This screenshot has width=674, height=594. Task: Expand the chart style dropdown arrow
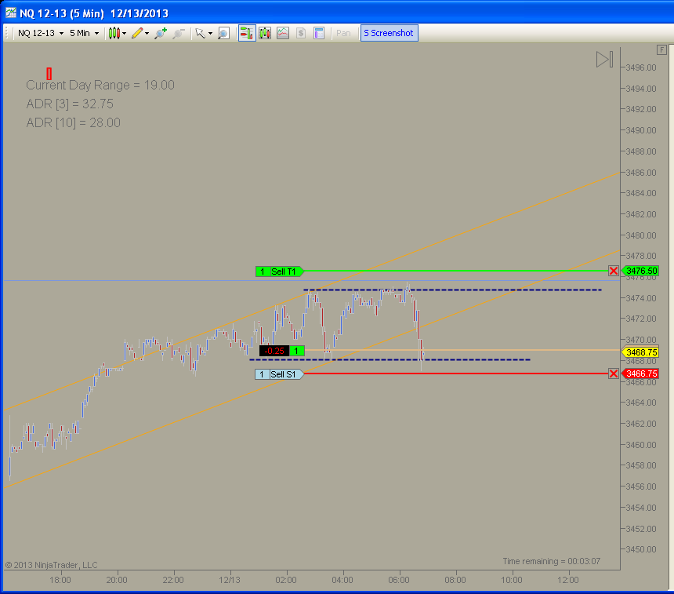[125, 33]
